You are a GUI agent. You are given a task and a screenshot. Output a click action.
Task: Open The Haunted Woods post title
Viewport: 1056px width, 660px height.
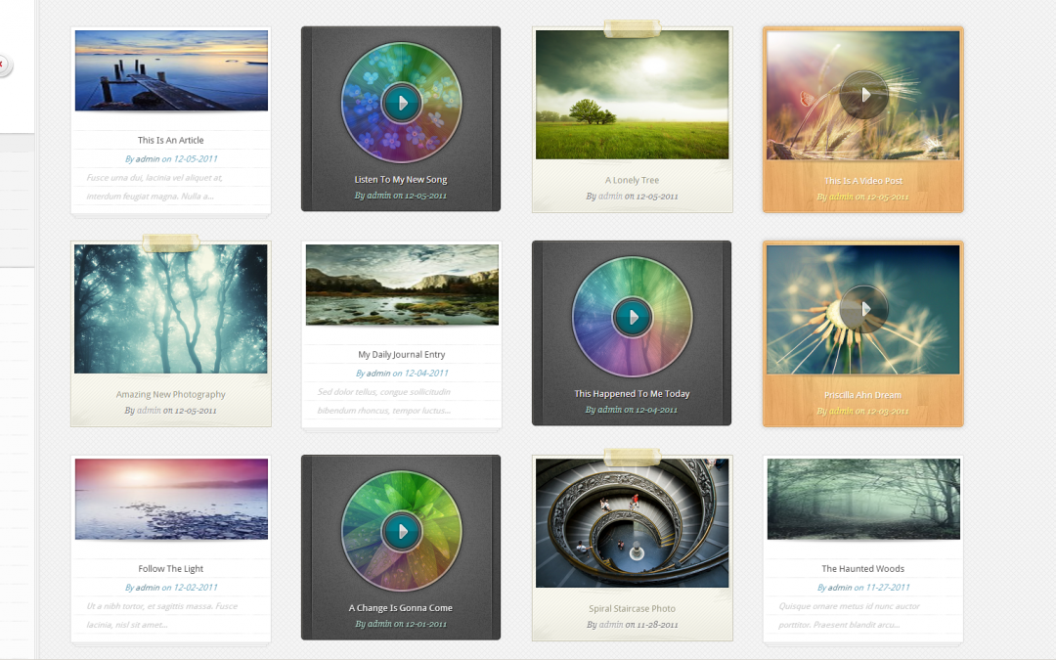pos(862,568)
